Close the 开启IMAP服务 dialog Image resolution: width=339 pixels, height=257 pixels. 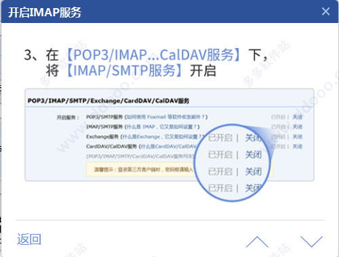(325, 11)
